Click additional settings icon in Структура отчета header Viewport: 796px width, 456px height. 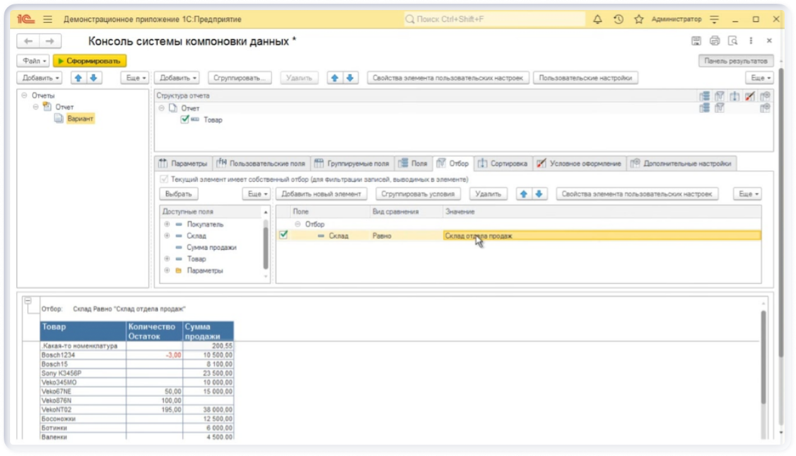coord(765,96)
